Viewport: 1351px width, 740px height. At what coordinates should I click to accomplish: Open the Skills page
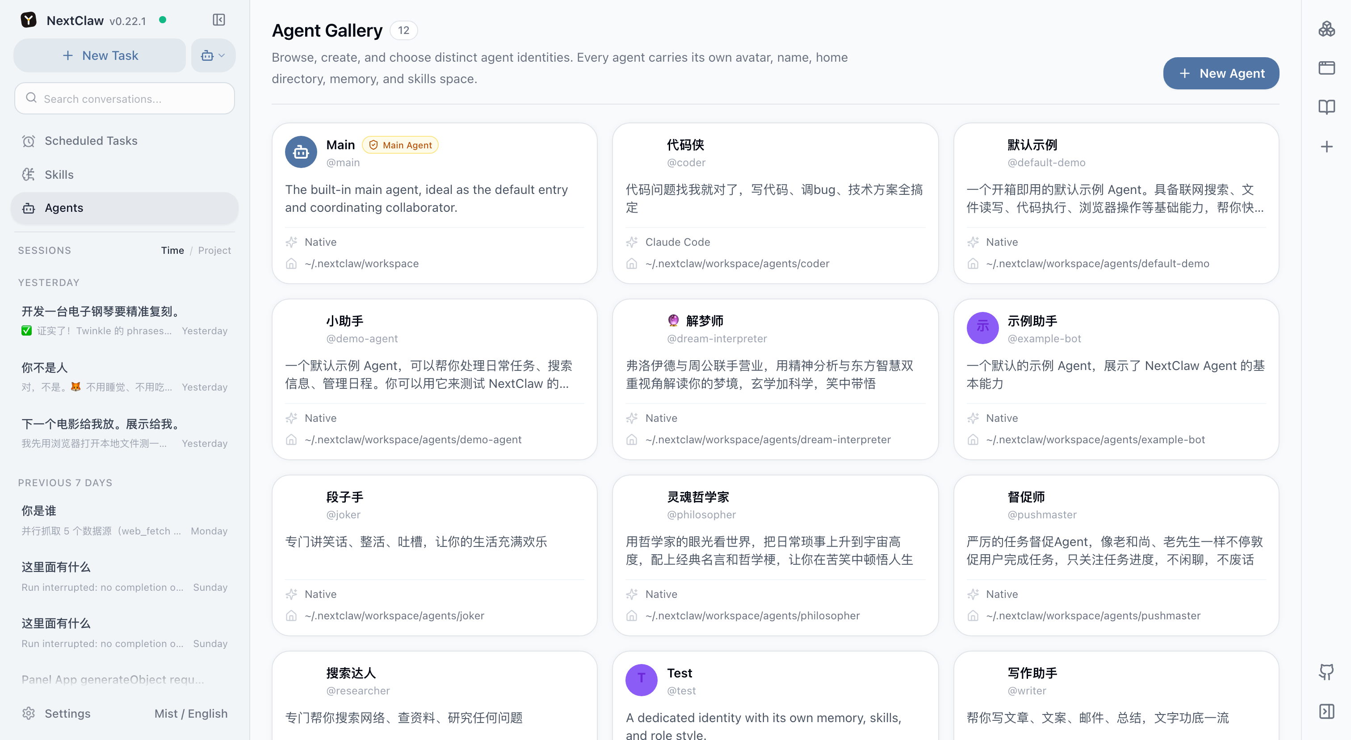pyautogui.click(x=125, y=175)
